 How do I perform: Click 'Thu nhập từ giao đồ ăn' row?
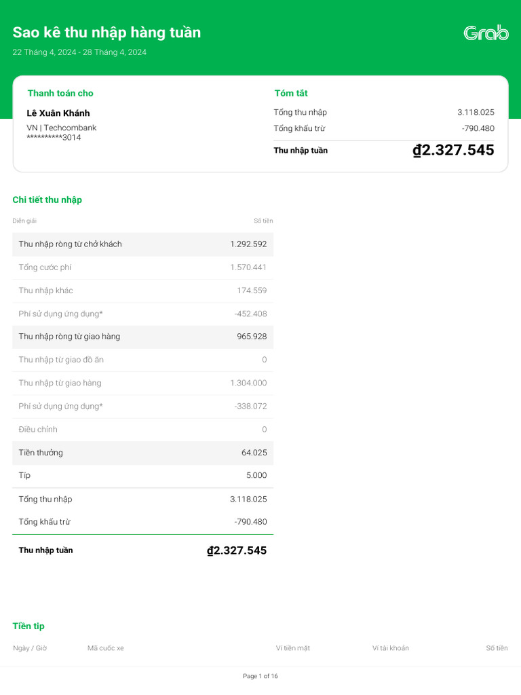tap(142, 360)
